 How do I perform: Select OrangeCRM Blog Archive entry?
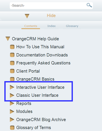[x=41, y=120]
